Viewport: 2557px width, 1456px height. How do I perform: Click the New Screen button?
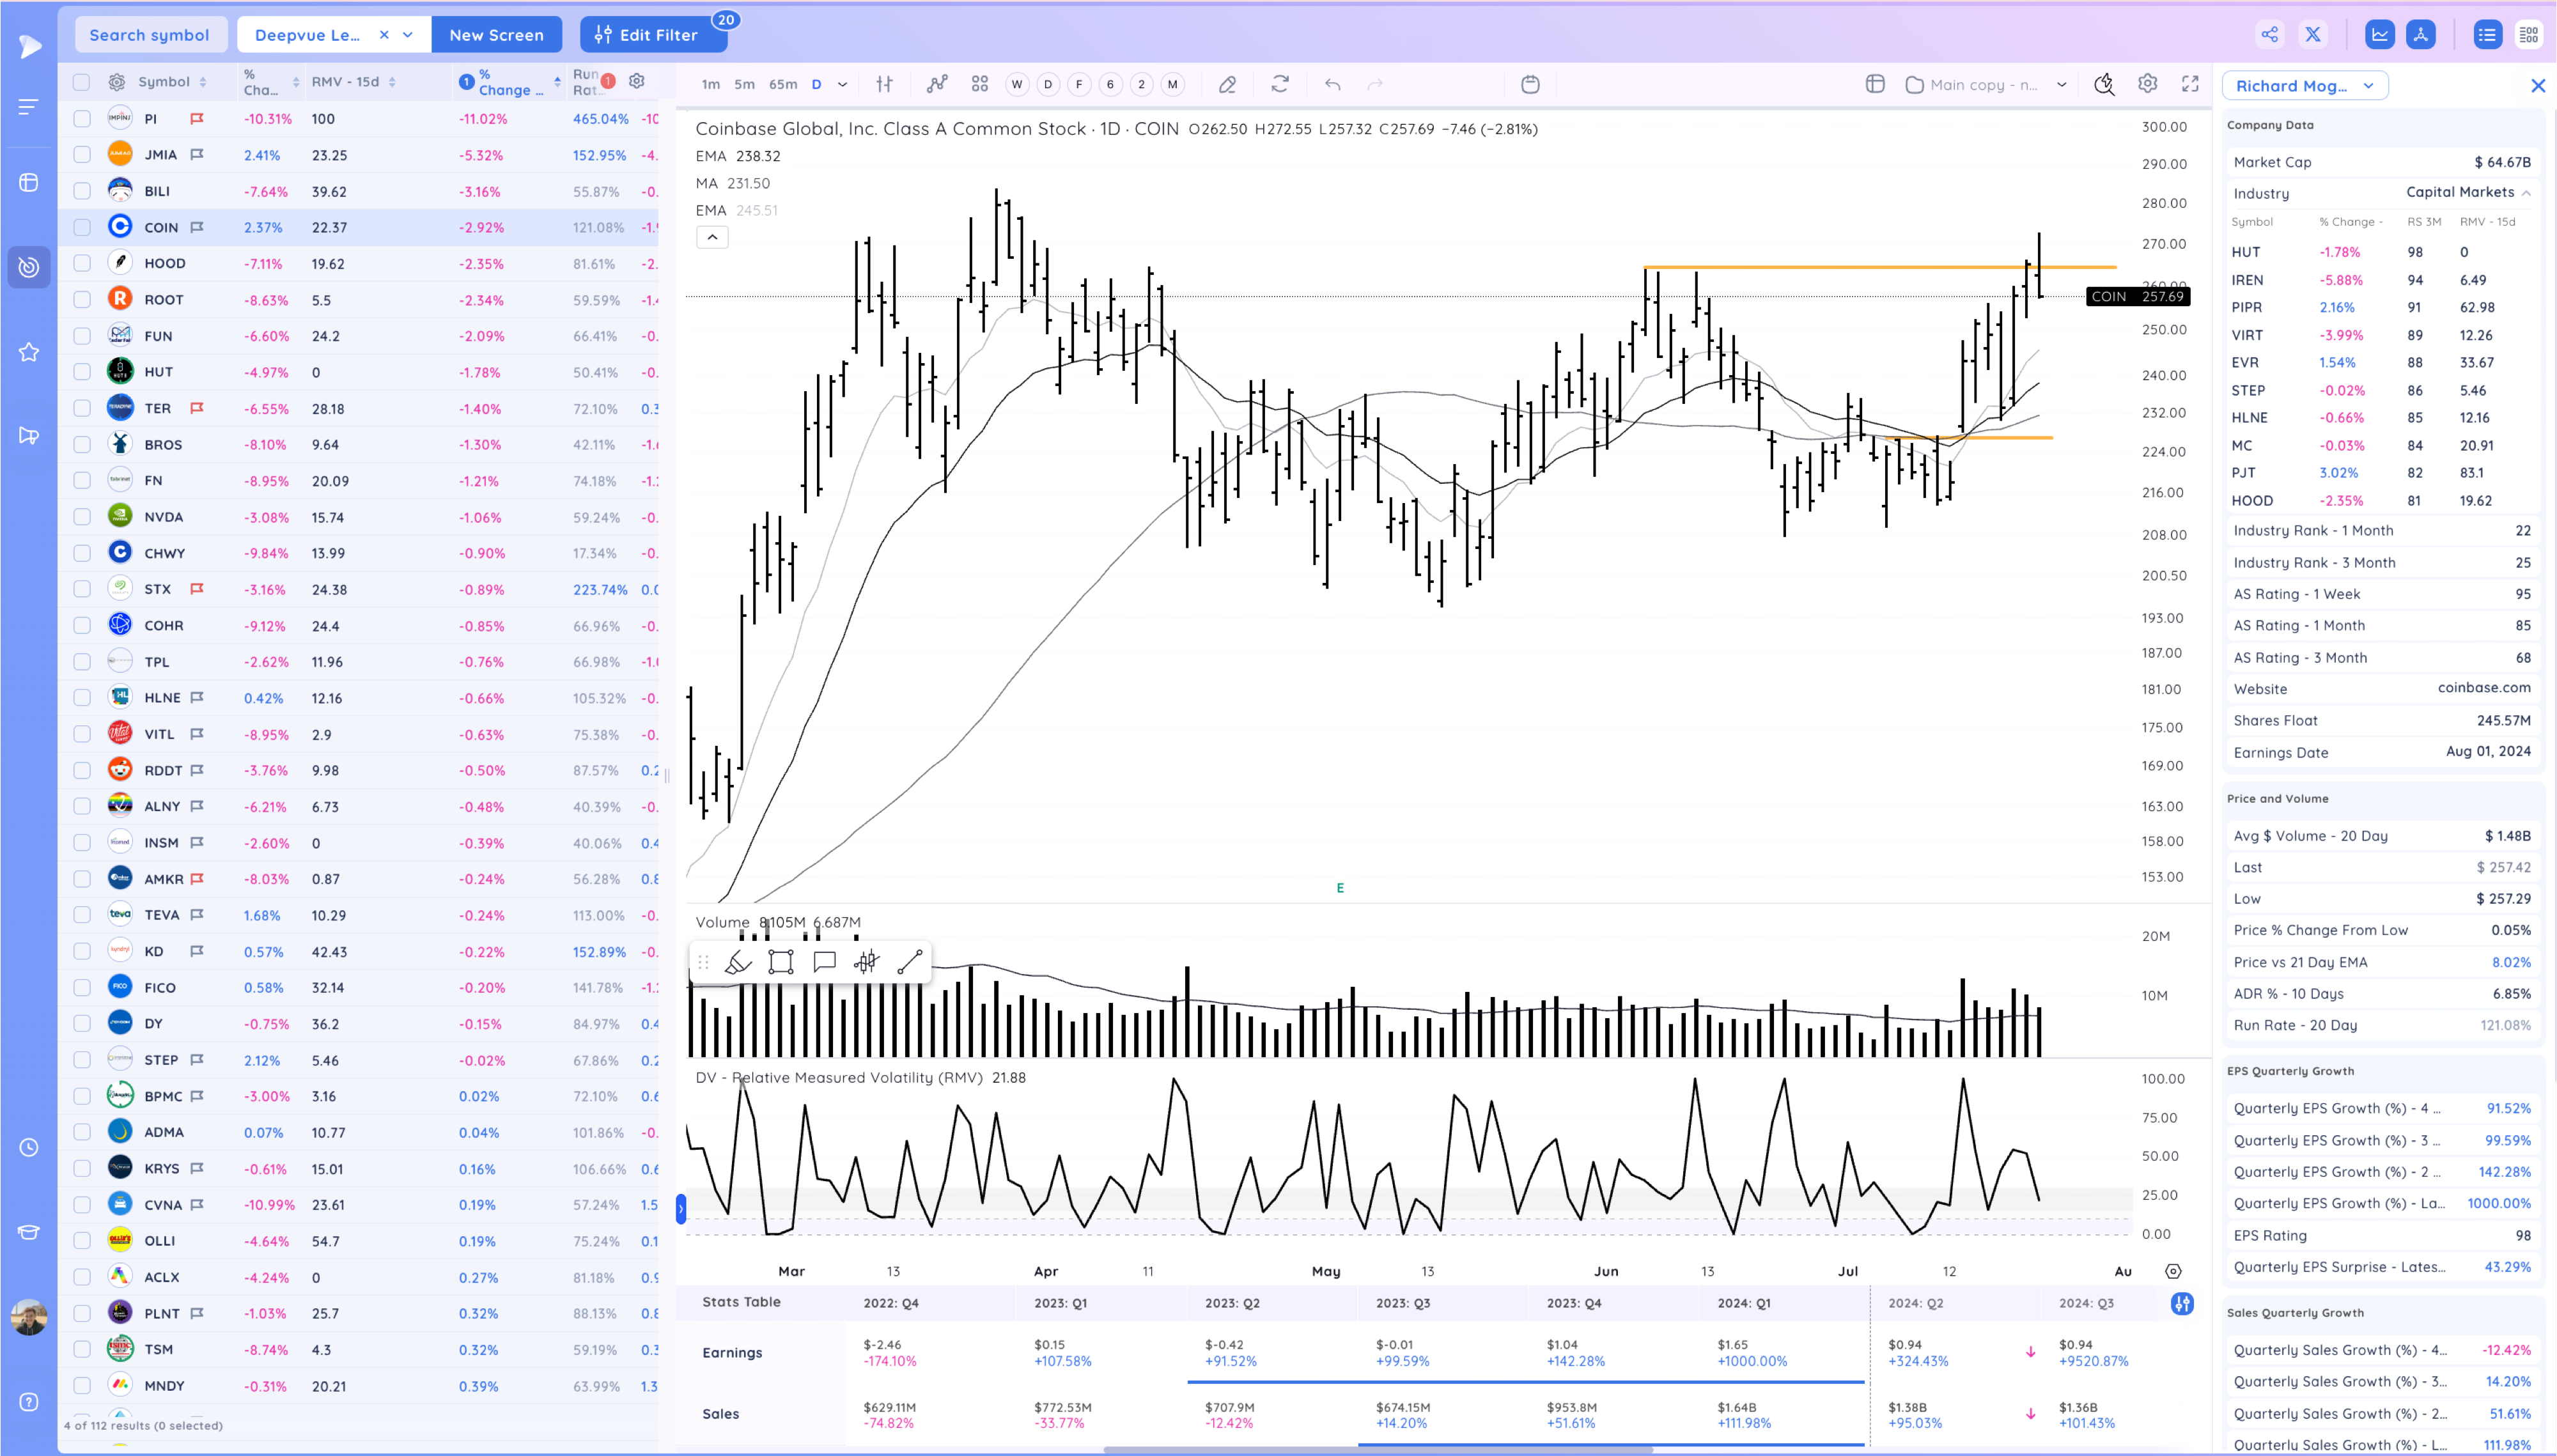click(x=496, y=34)
